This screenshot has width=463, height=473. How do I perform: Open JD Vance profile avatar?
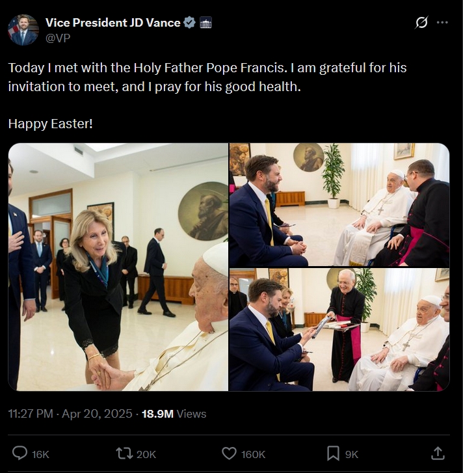pos(23,30)
